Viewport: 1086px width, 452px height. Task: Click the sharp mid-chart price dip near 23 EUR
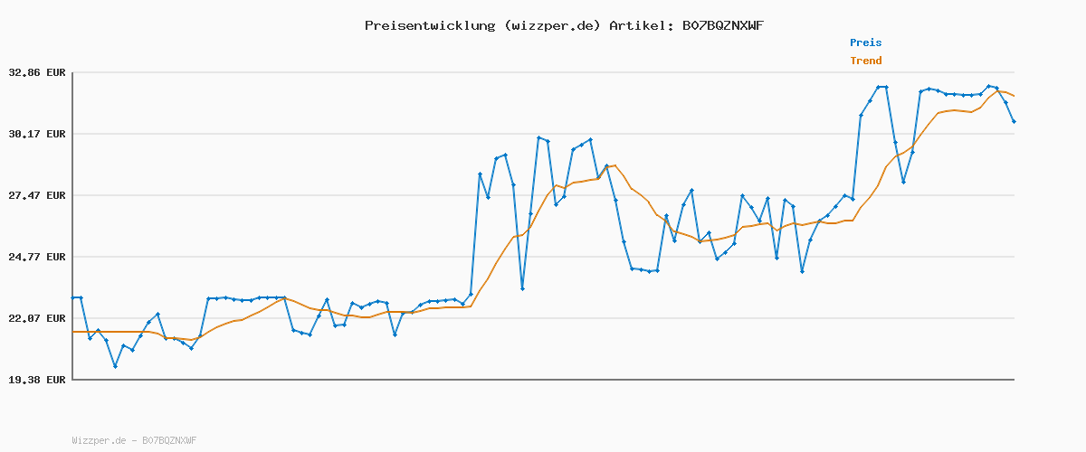pos(522,288)
